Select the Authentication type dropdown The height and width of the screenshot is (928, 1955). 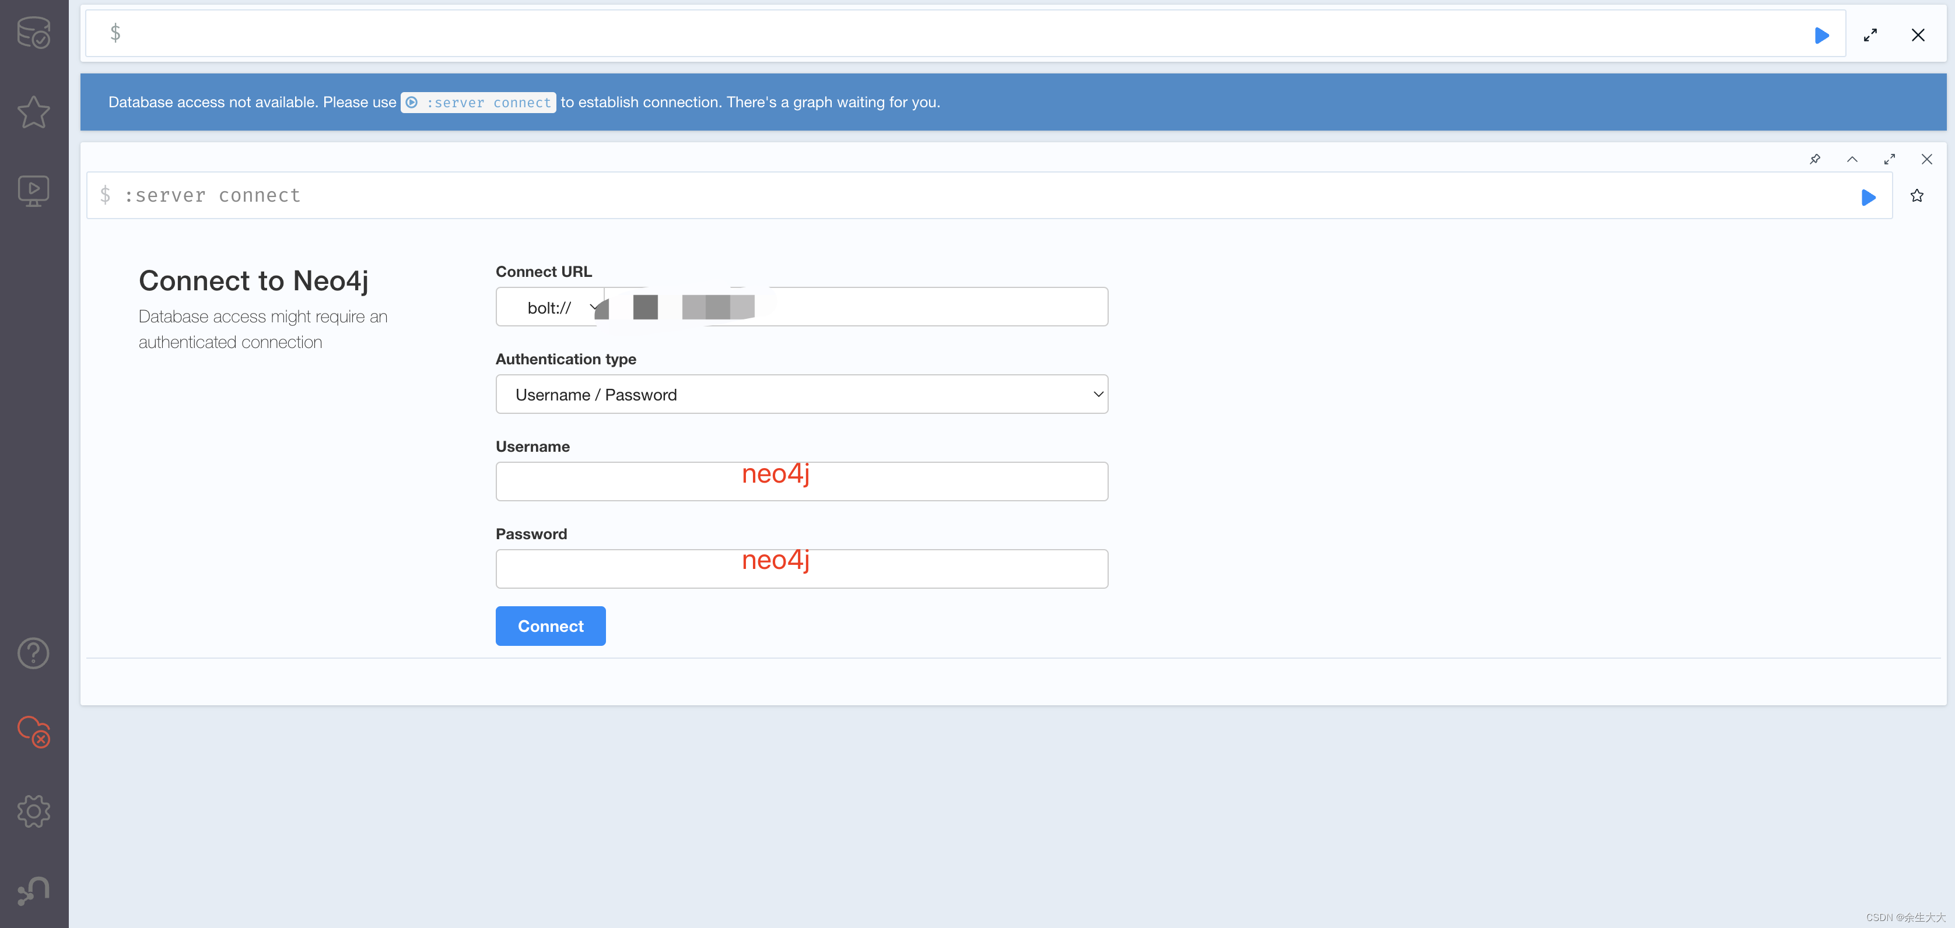click(802, 393)
